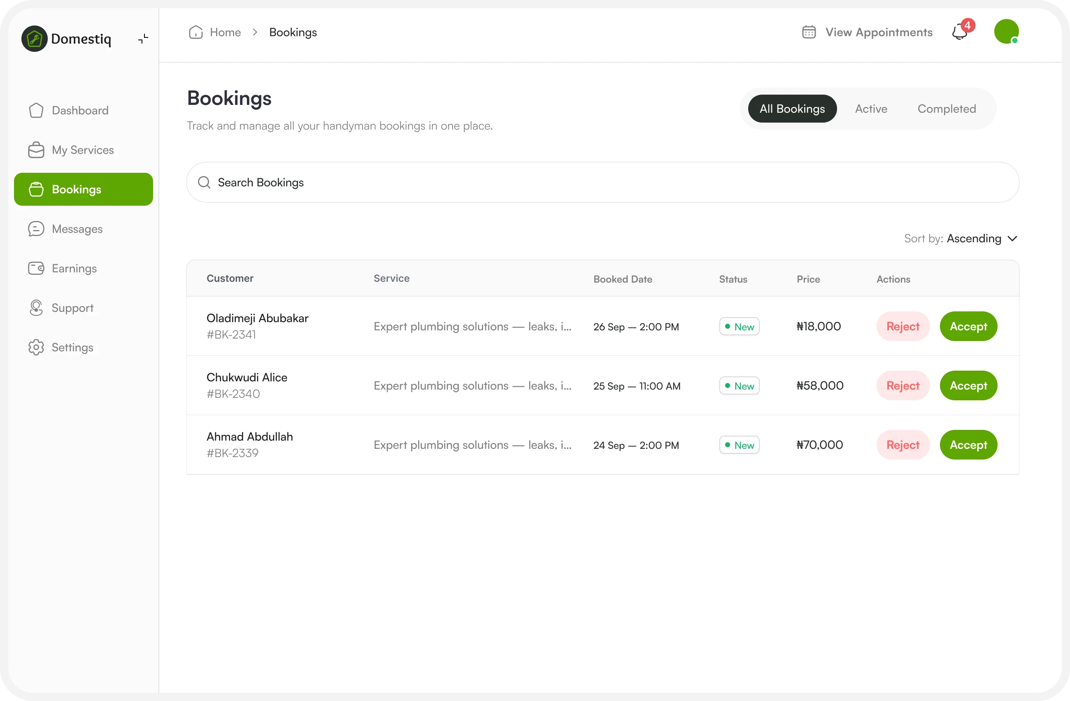Go to My Services in sidebar
Image resolution: width=1070 pixels, height=701 pixels.
pyautogui.click(x=83, y=150)
